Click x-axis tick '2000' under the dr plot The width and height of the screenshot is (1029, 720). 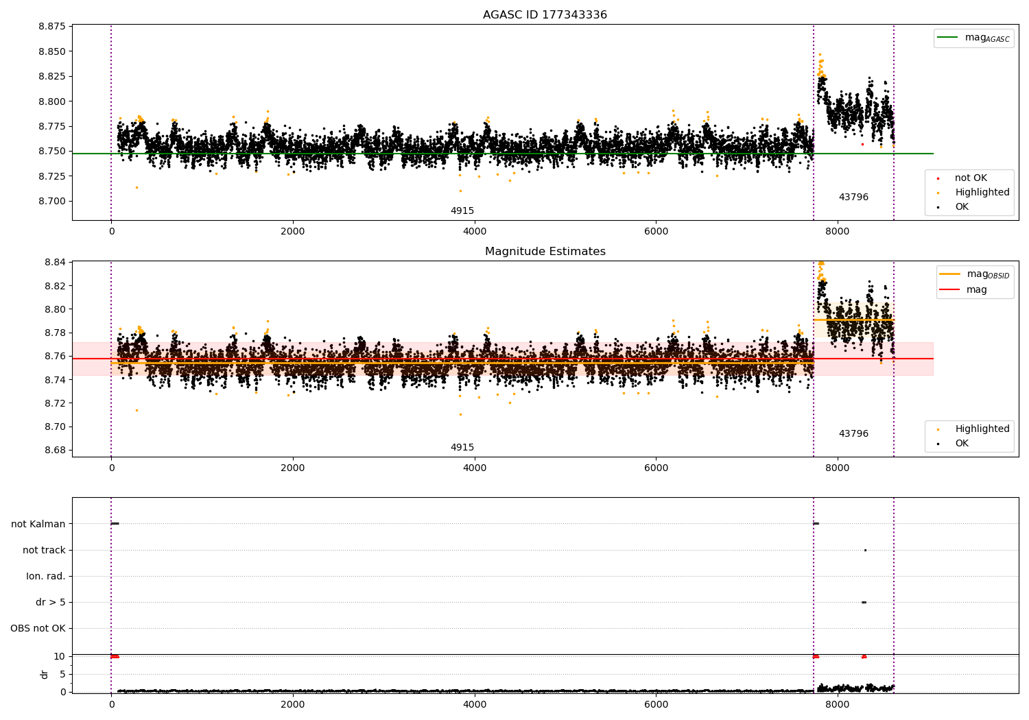click(293, 705)
